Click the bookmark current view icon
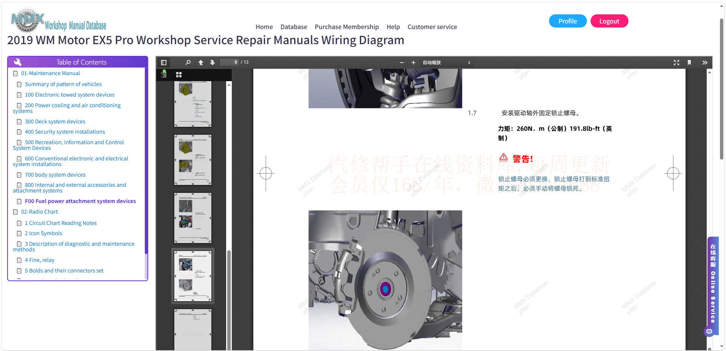 (x=689, y=63)
